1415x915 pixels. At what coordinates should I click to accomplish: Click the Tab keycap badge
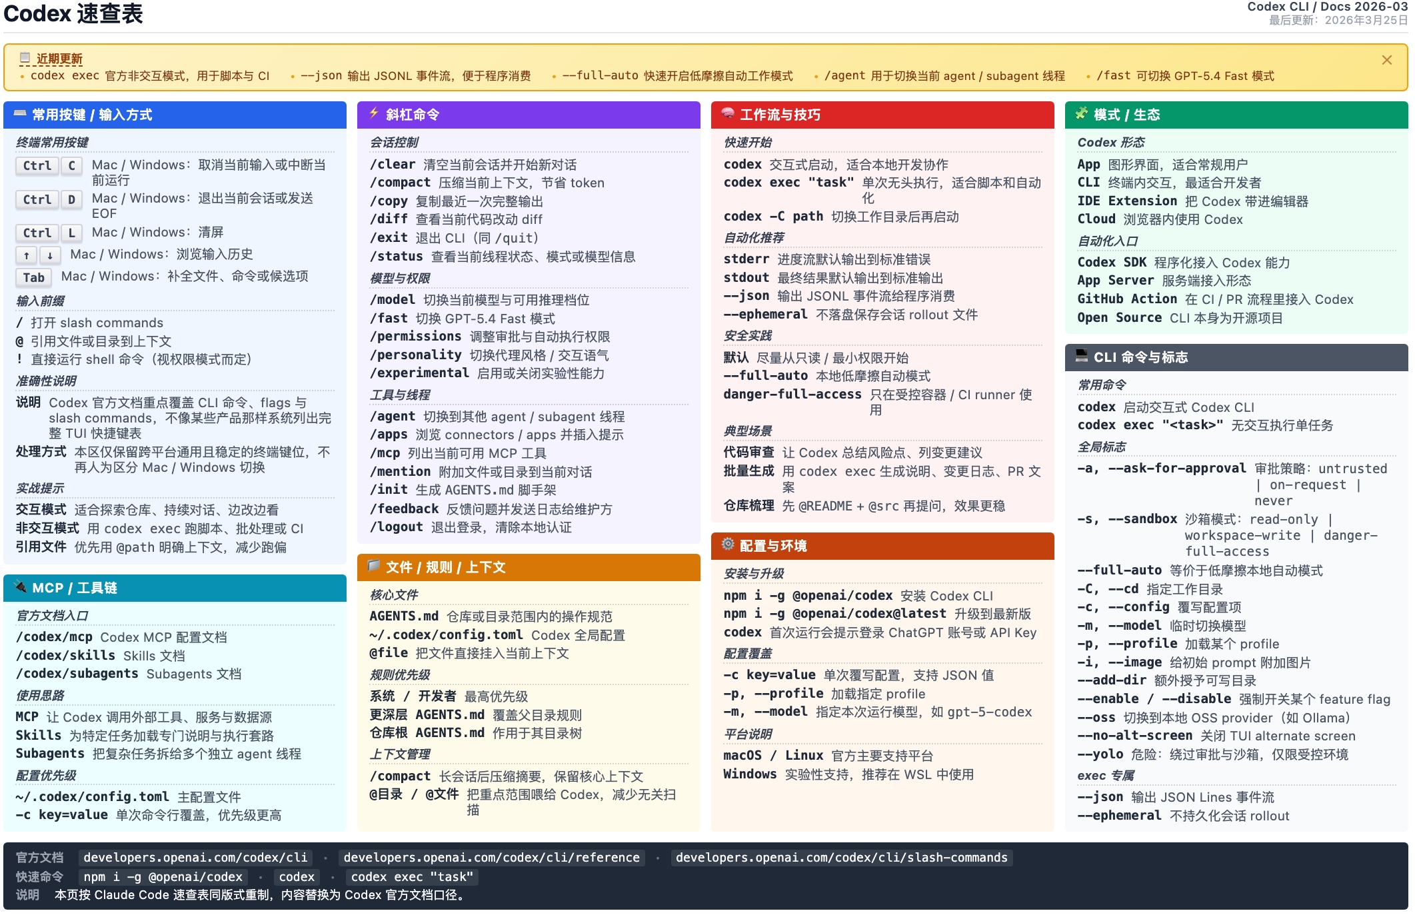[33, 278]
